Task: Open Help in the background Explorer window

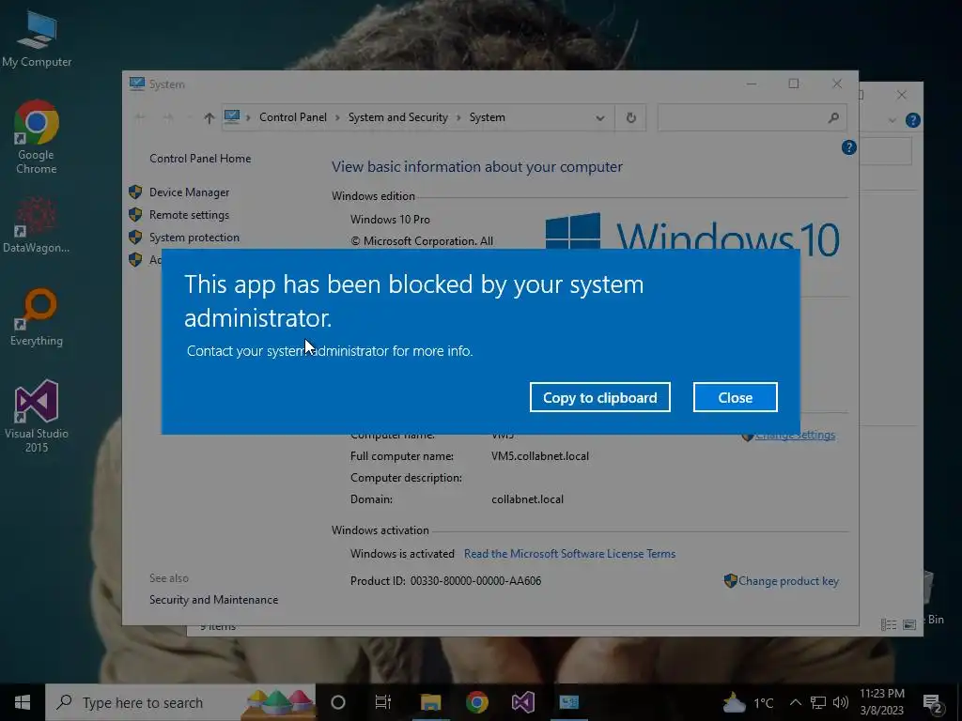Action: 912,120
